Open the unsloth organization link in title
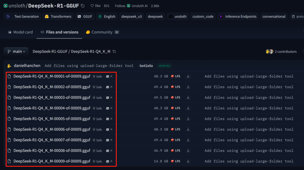The height and width of the screenshot is (170, 304). tap(17, 6)
